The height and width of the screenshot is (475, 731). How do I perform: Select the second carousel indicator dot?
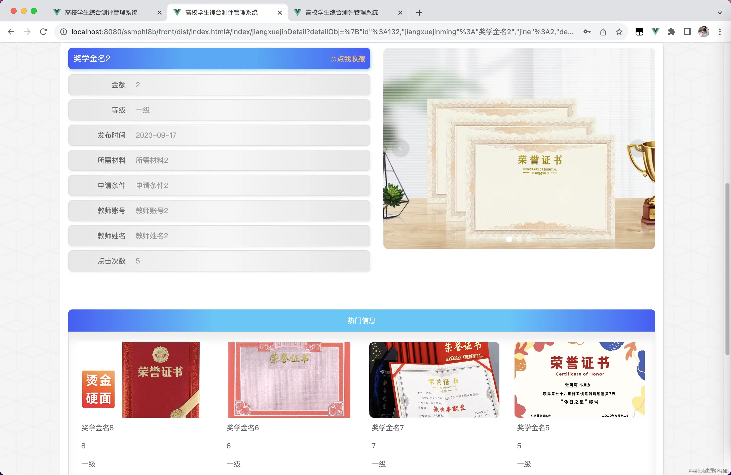tap(520, 240)
